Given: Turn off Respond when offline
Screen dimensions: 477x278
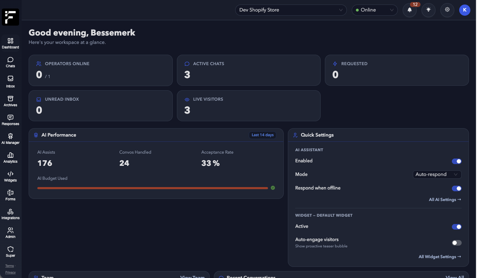Looking at the screenshot, I should (x=456, y=188).
